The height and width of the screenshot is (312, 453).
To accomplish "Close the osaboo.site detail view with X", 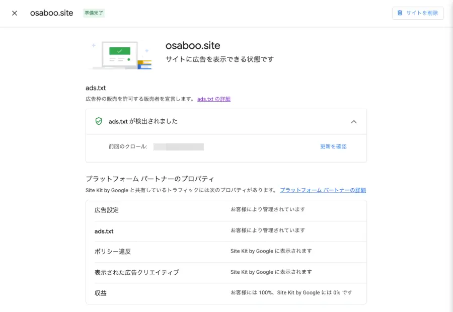I will coord(14,13).
